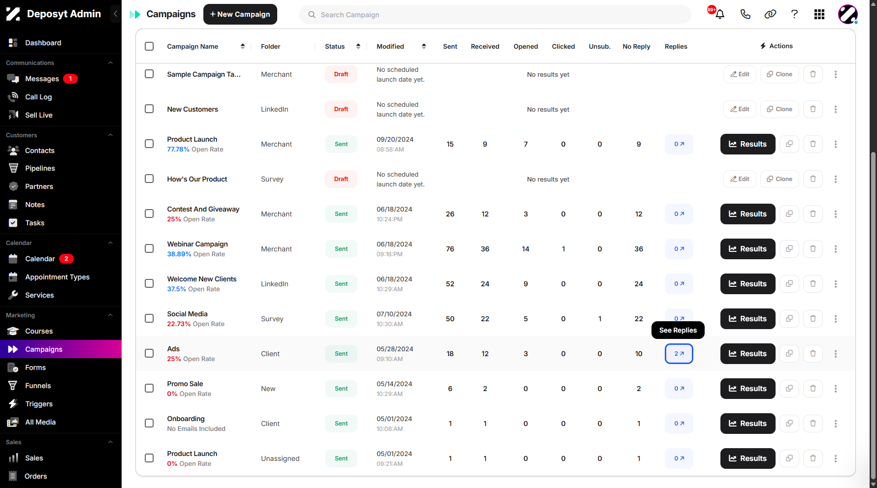Tick the select-all checkbox in table header
877x488 pixels.
point(149,46)
